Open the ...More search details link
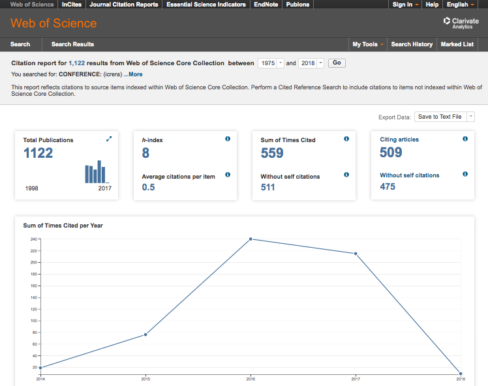 point(133,74)
